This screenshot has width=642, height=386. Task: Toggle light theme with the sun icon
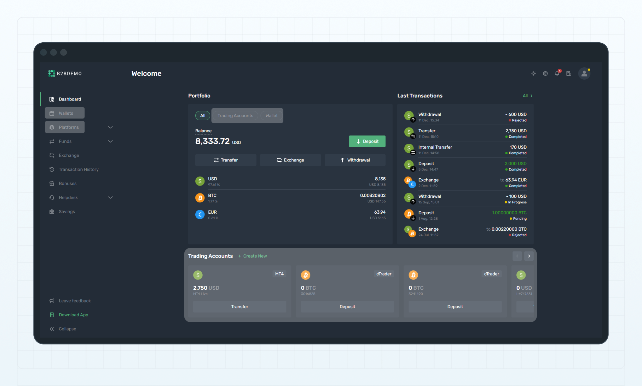point(534,73)
